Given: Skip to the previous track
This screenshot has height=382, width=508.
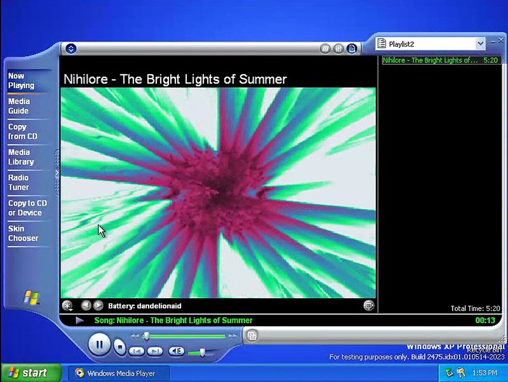Looking at the screenshot, I should click(x=136, y=351).
